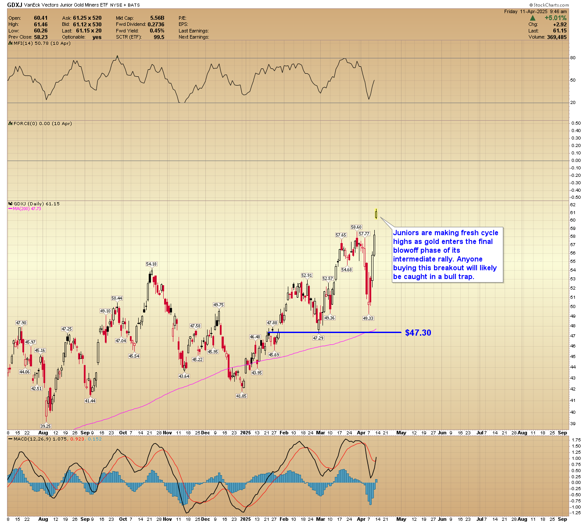The width and height of the screenshot is (588, 523).
Task: Click the 41.85 low price label
Action: coord(241,396)
